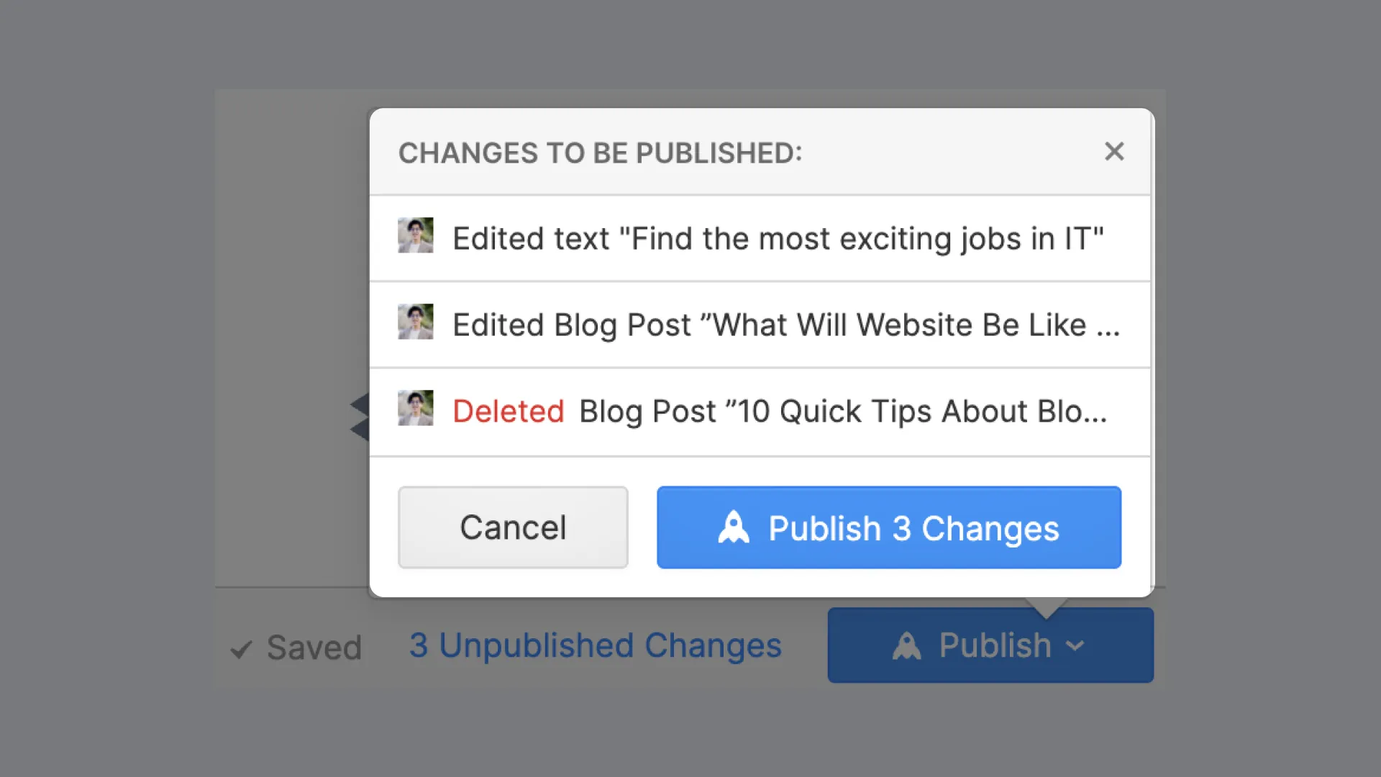This screenshot has width=1381, height=777.
Task: Close the changes to be published dialog
Action: point(1114,151)
